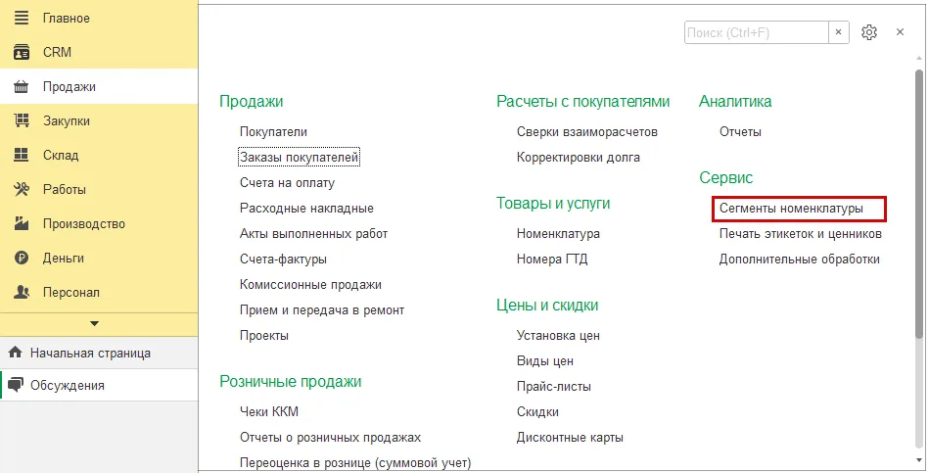Open Дополнительные обработки
The height and width of the screenshot is (473, 929).
tap(799, 259)
